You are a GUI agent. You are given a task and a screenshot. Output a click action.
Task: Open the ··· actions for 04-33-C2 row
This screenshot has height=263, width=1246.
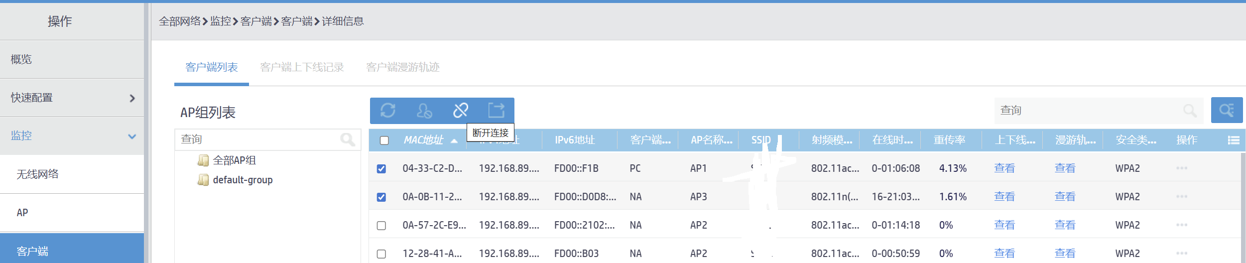tap(1181, 168)
